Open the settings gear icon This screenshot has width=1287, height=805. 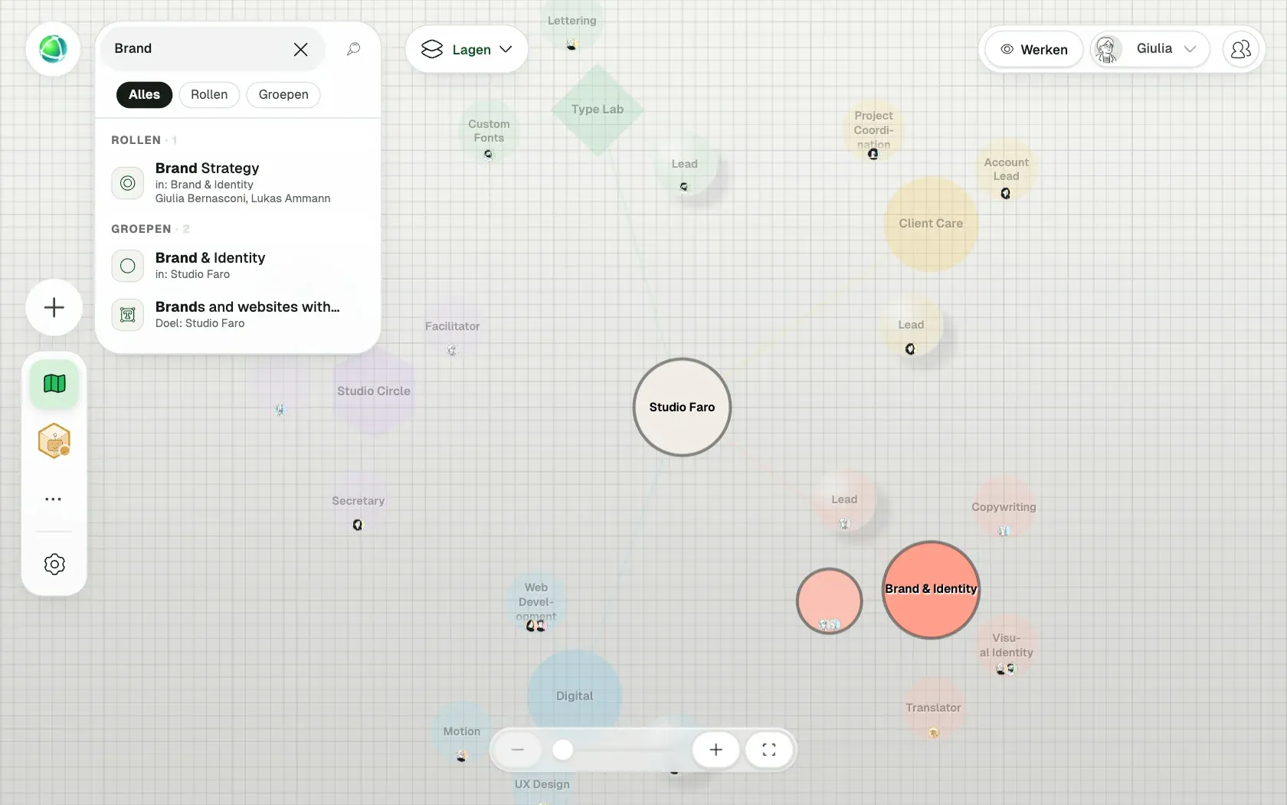(54, 564)
